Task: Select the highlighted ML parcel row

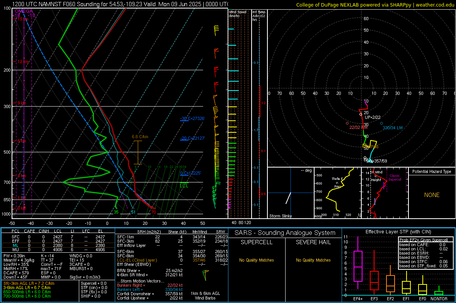Action: (58, 245)
